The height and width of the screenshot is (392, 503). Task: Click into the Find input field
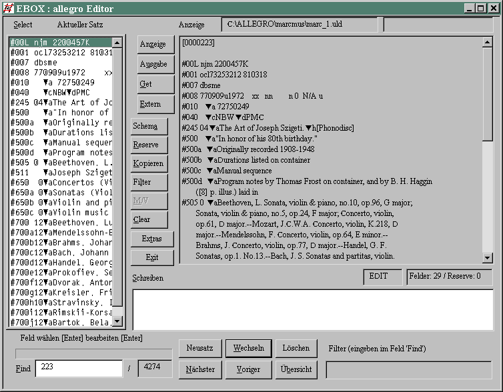point(78,369)
